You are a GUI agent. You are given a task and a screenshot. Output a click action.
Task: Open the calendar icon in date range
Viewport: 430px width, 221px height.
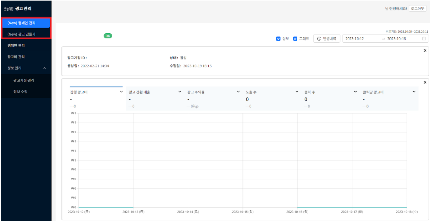click(x=424, y=38)
